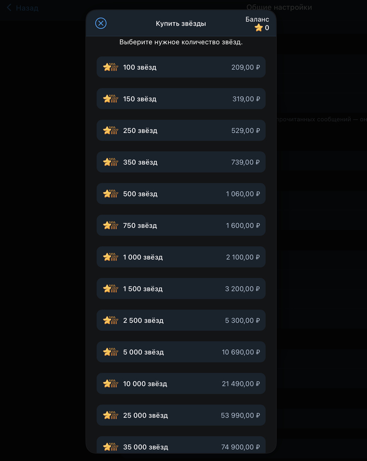Choose the 350 звёзд option
Screen dimensions: 367x461
(181, 162)
